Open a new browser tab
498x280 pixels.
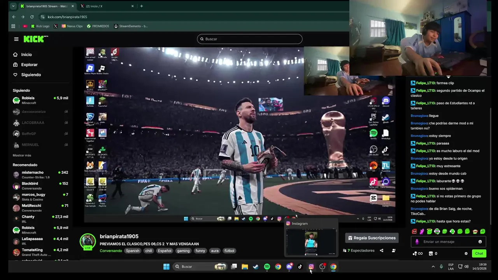pyautogui.click(x=141, y=6)
